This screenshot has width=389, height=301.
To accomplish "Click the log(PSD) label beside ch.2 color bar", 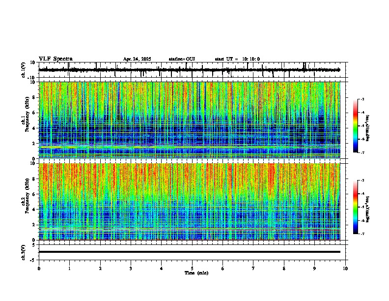I will point(368,210).
